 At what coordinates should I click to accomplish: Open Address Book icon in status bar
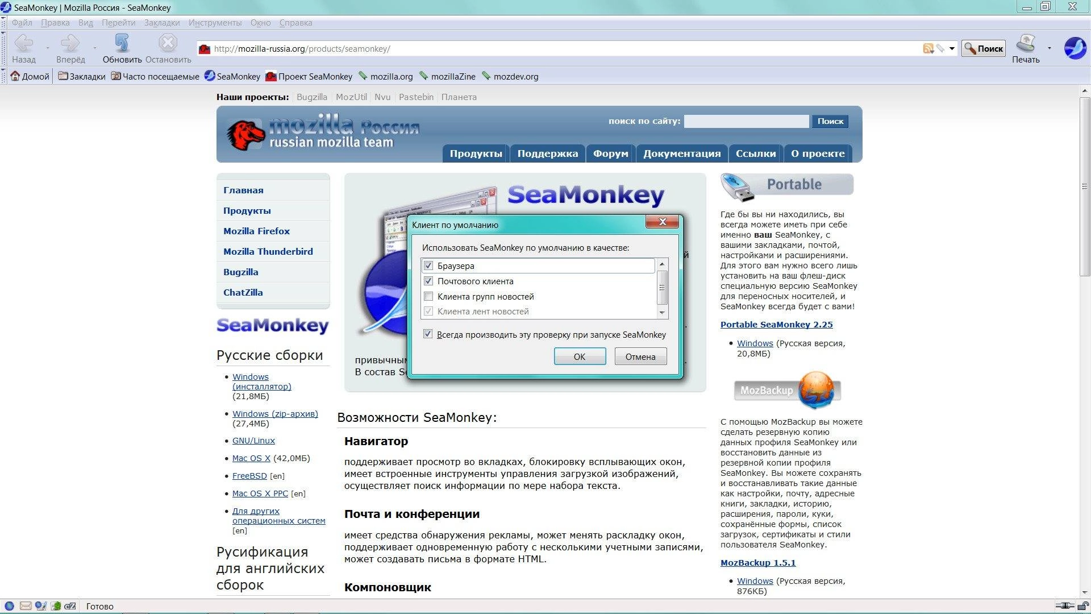56,606
